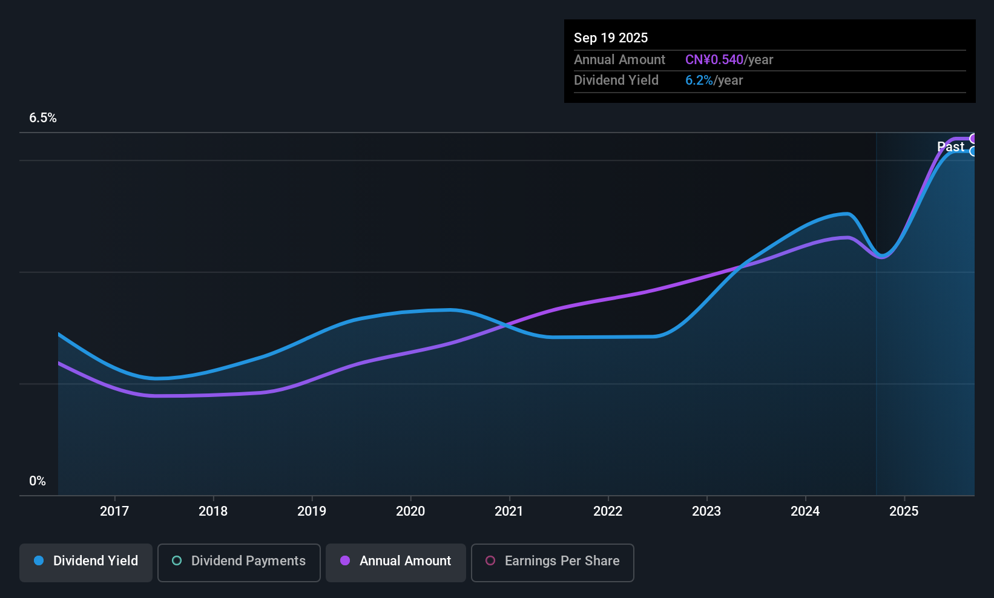The height and width of the screenshot is (598, 994).
Task: Select the 2025 axis label
Action: (x=904, y=511)
